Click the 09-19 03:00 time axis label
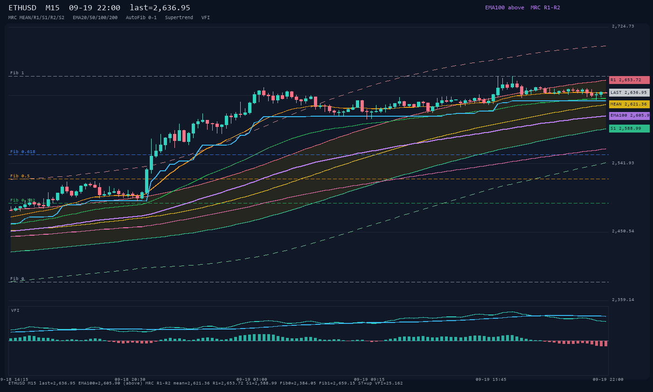Viewport: 653px width, 392px height. [x=252, y=379]
